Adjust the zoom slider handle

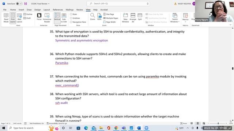tap(218, 123)
